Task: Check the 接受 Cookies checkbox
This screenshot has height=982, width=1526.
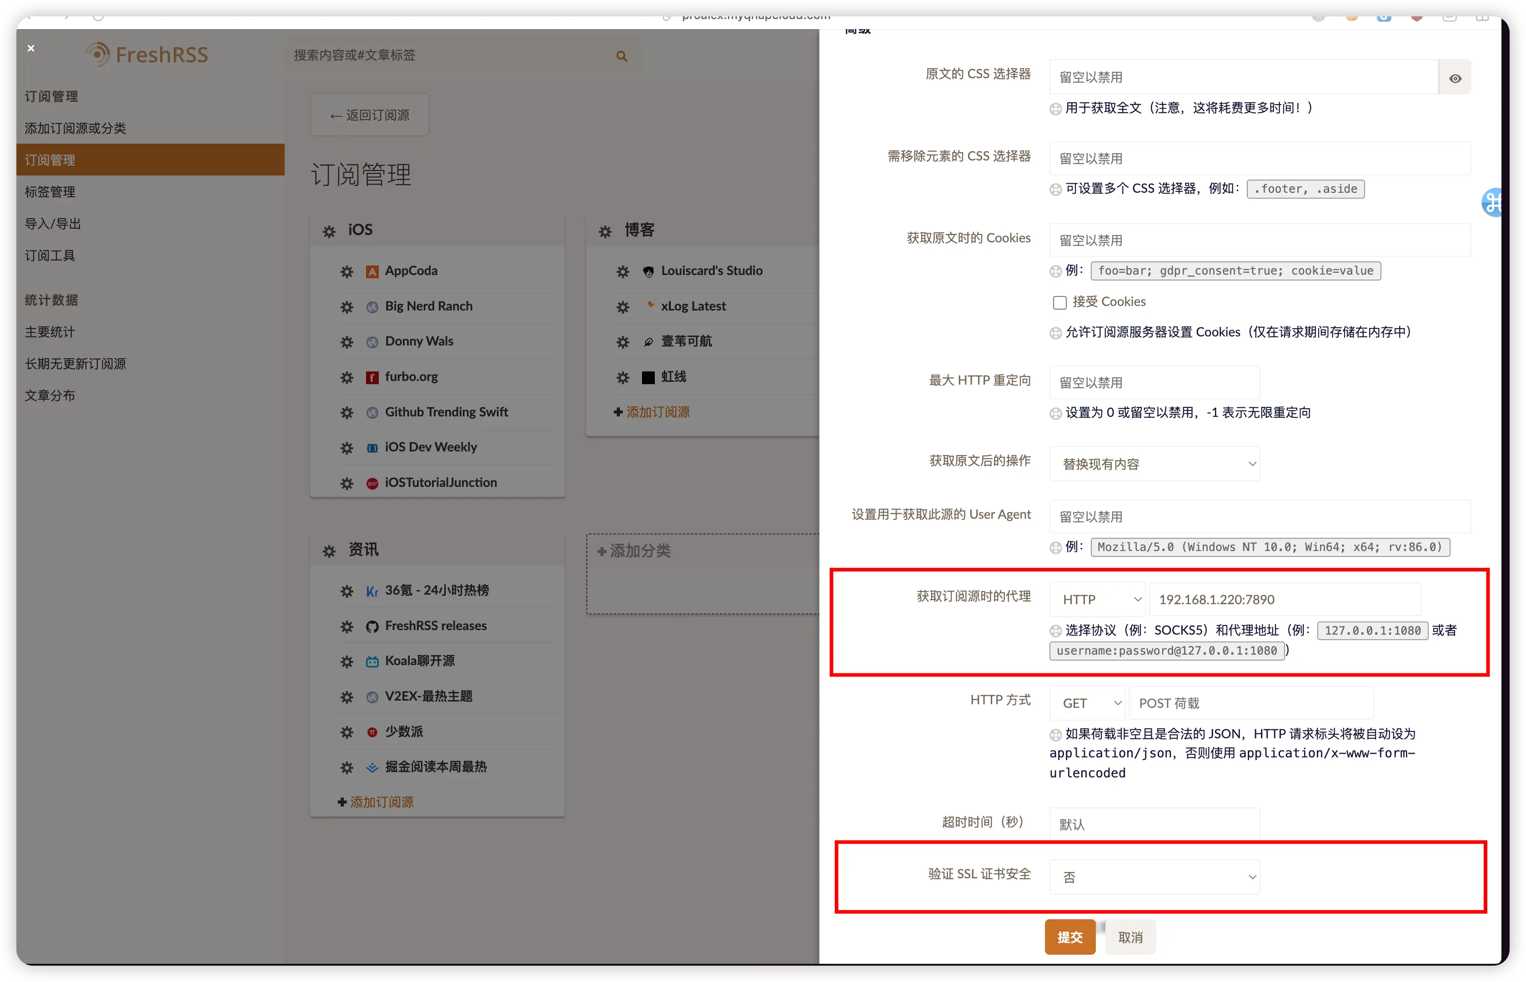Action: (1059, 302)
